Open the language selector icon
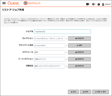The height and width of the screenshot is (96, 112). tap(88, 4)
